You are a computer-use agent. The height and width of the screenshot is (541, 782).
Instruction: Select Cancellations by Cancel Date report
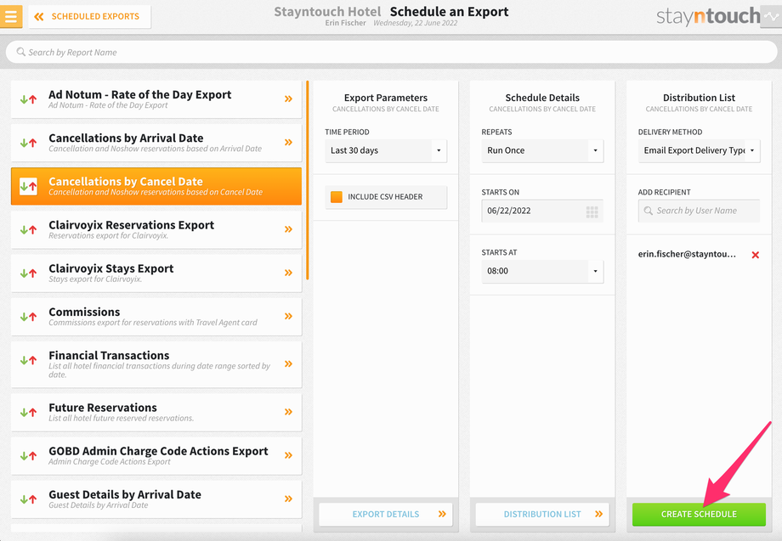(x=156, y=186)
